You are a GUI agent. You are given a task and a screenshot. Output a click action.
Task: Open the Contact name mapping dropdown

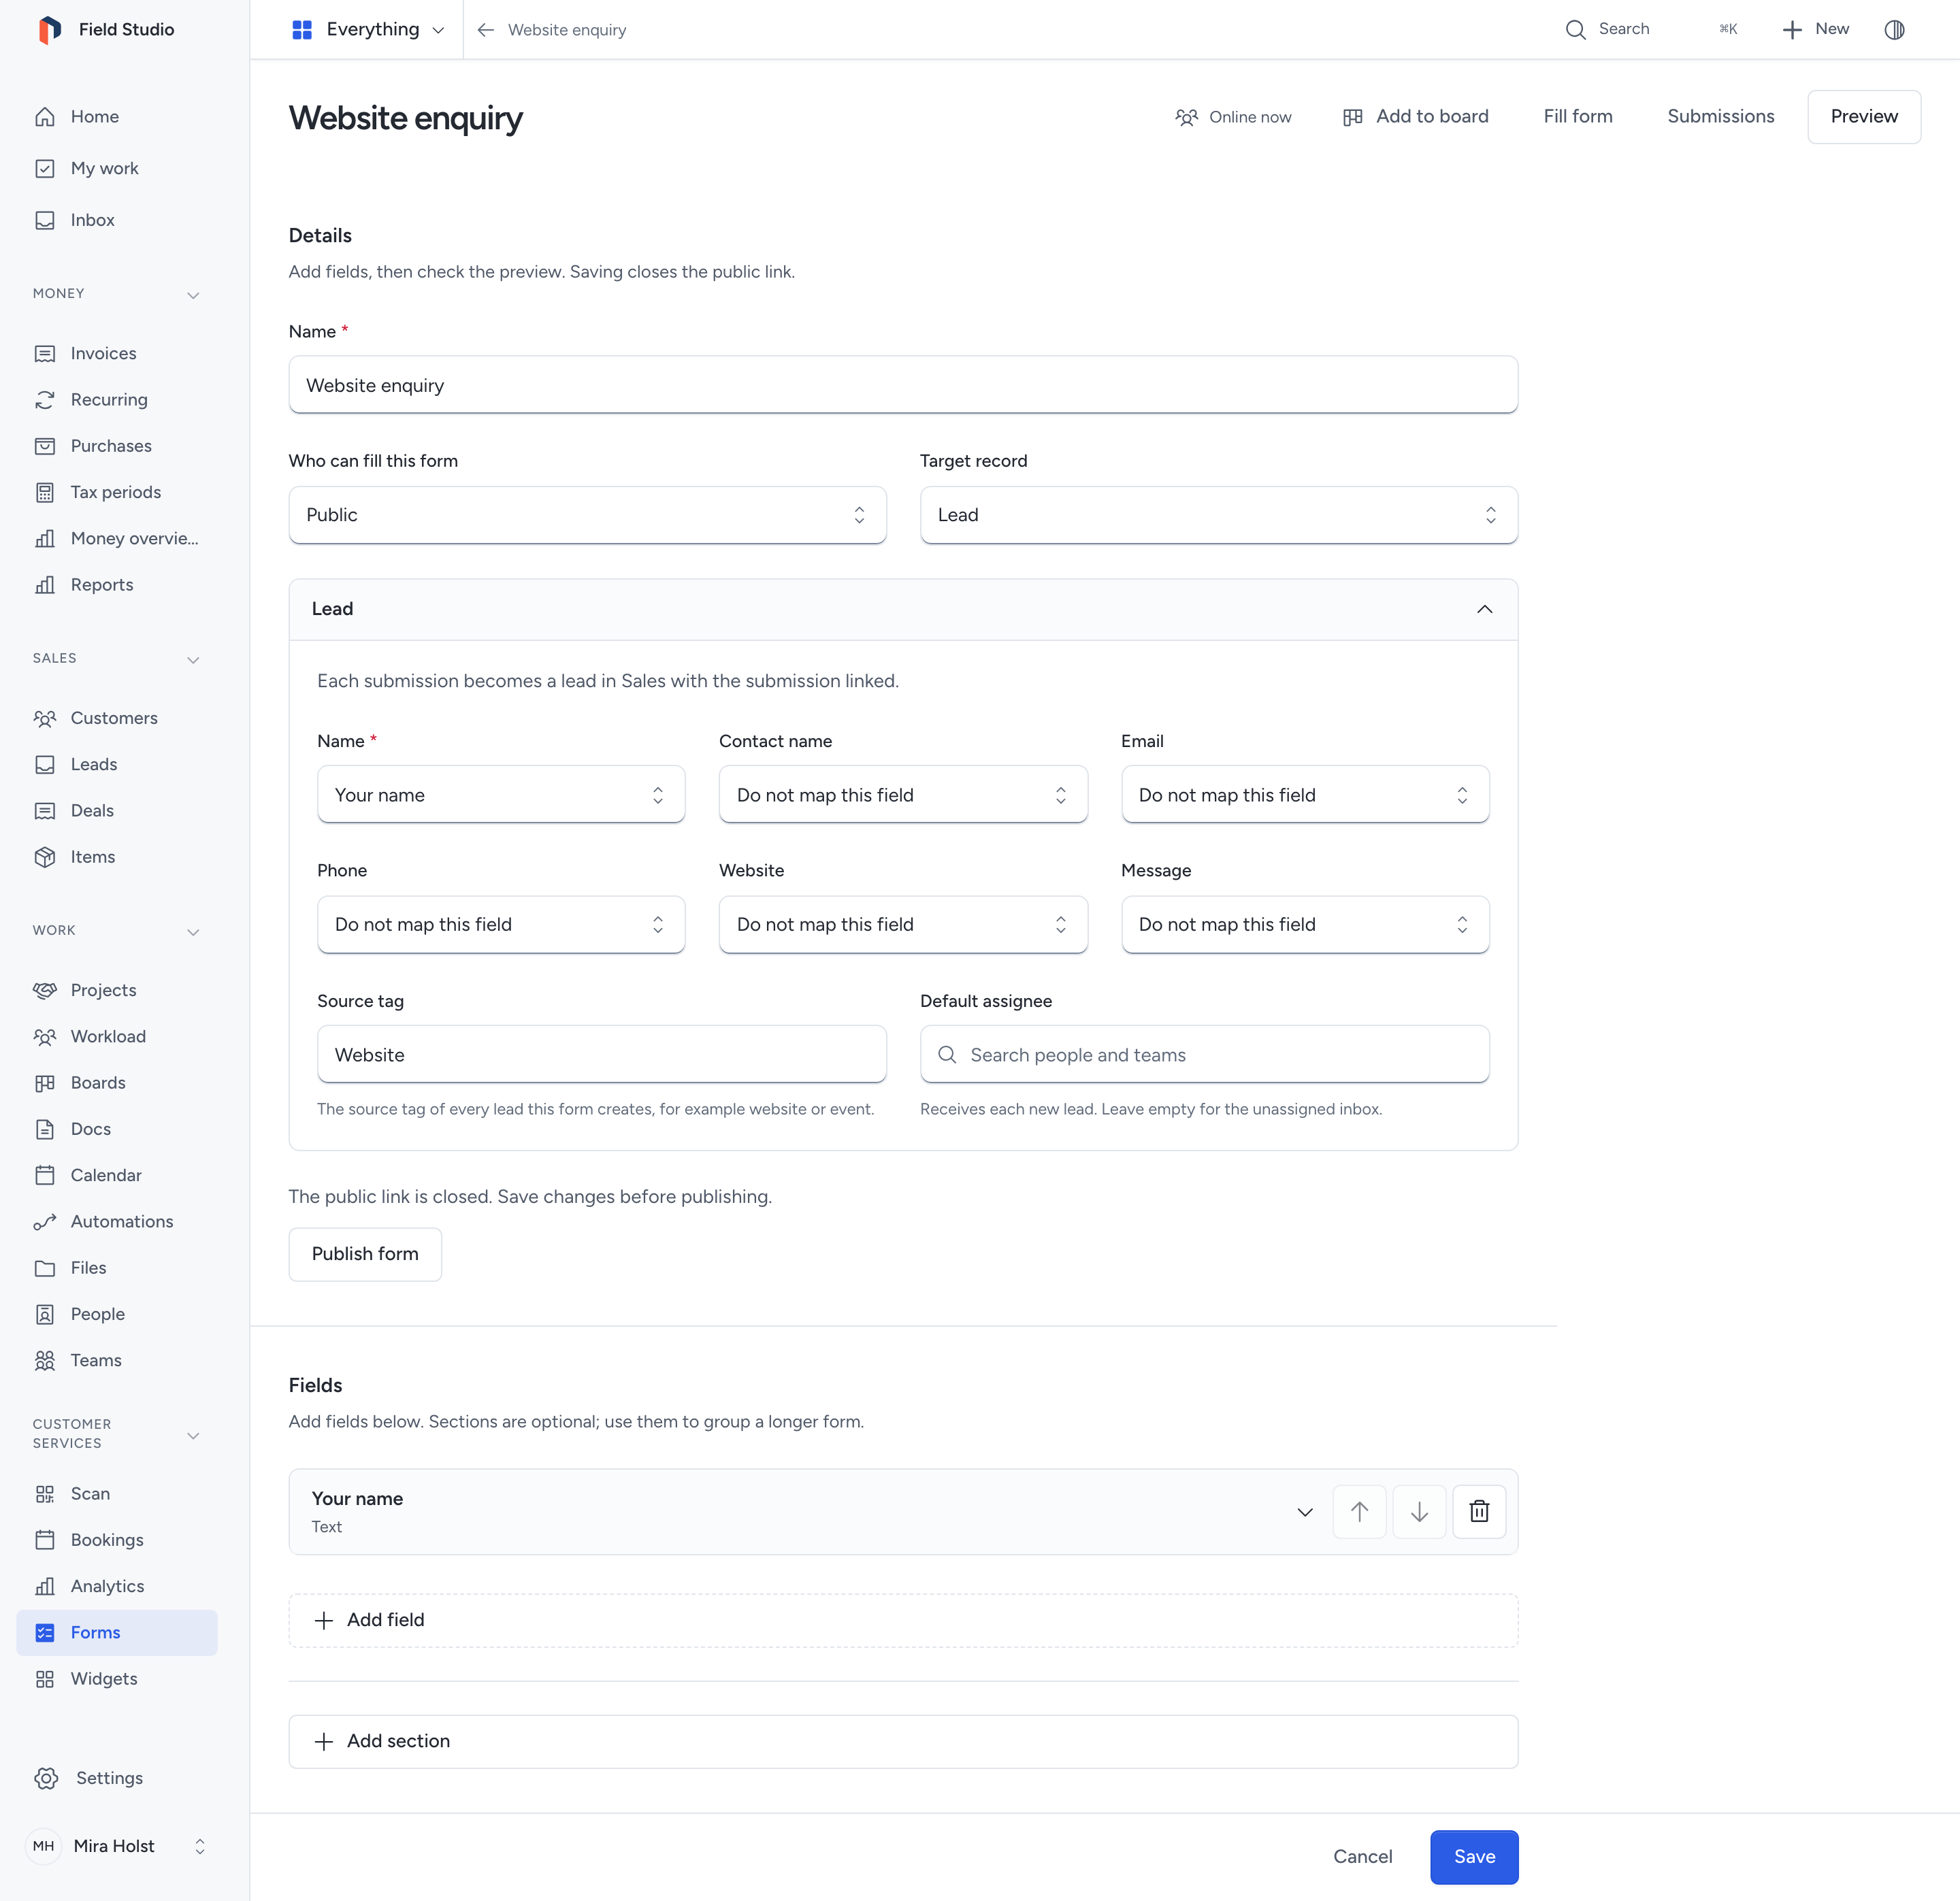pyautogui.click(x=903, y=794)
